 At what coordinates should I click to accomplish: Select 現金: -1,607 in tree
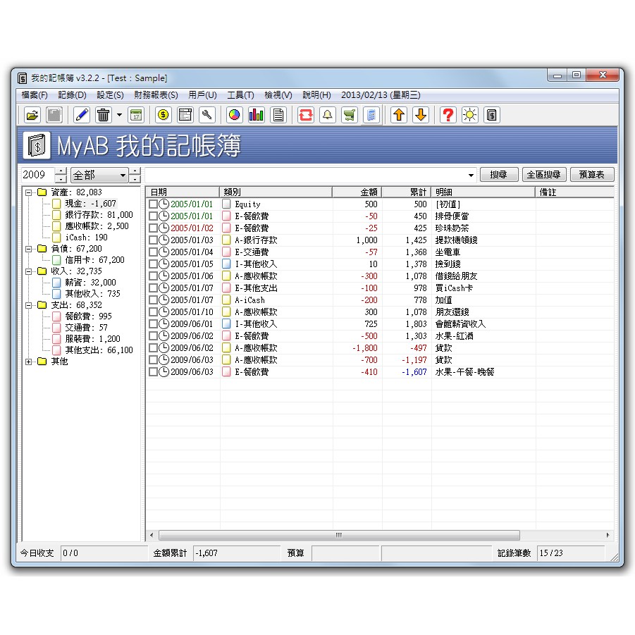point(90,203)
